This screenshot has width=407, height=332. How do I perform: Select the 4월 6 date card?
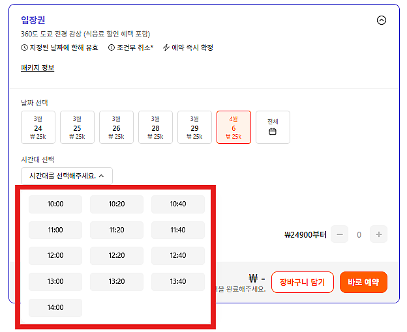(x=234, y=127)
